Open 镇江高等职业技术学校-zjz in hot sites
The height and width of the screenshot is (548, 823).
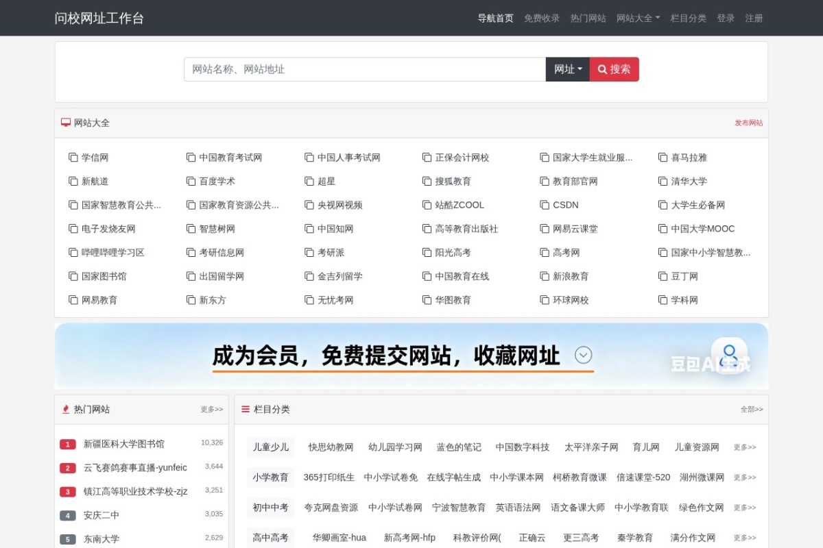click(135, 491)
